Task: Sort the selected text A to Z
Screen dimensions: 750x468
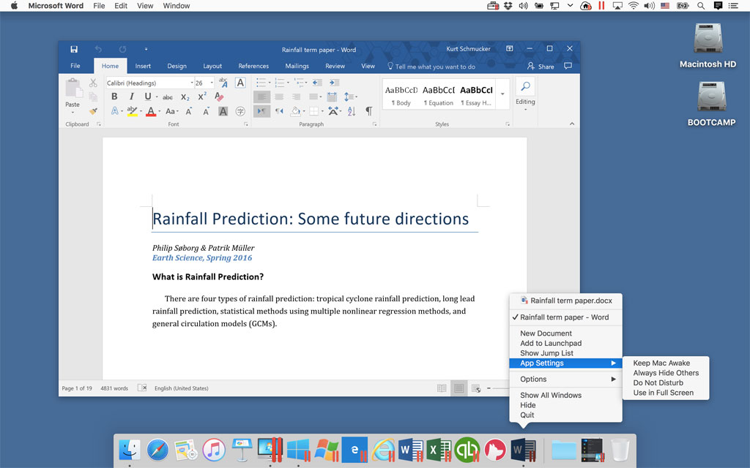Action: click(x=352, y=111)
